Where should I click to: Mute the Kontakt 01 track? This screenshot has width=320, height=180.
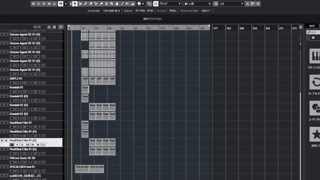tap(2, 87)
